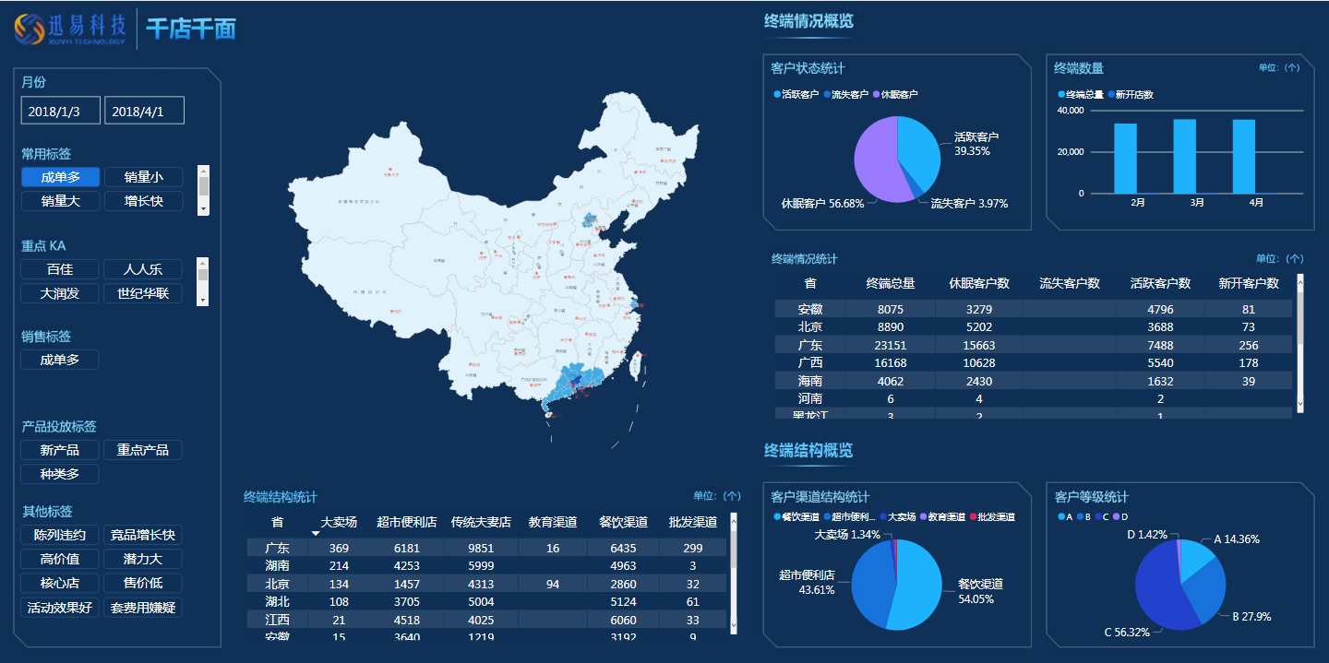The width and height of the screenshot is (1329, 663).
Task: Select the 安徽 row in 终端情况统计 table
Action: pos(1035,309)
